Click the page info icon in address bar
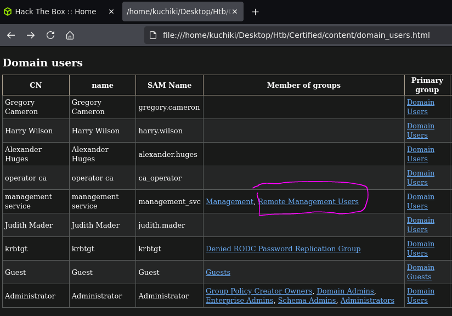 pos(152,35)
